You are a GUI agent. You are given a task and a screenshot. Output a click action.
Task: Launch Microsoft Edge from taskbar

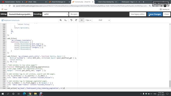[24, 94]
